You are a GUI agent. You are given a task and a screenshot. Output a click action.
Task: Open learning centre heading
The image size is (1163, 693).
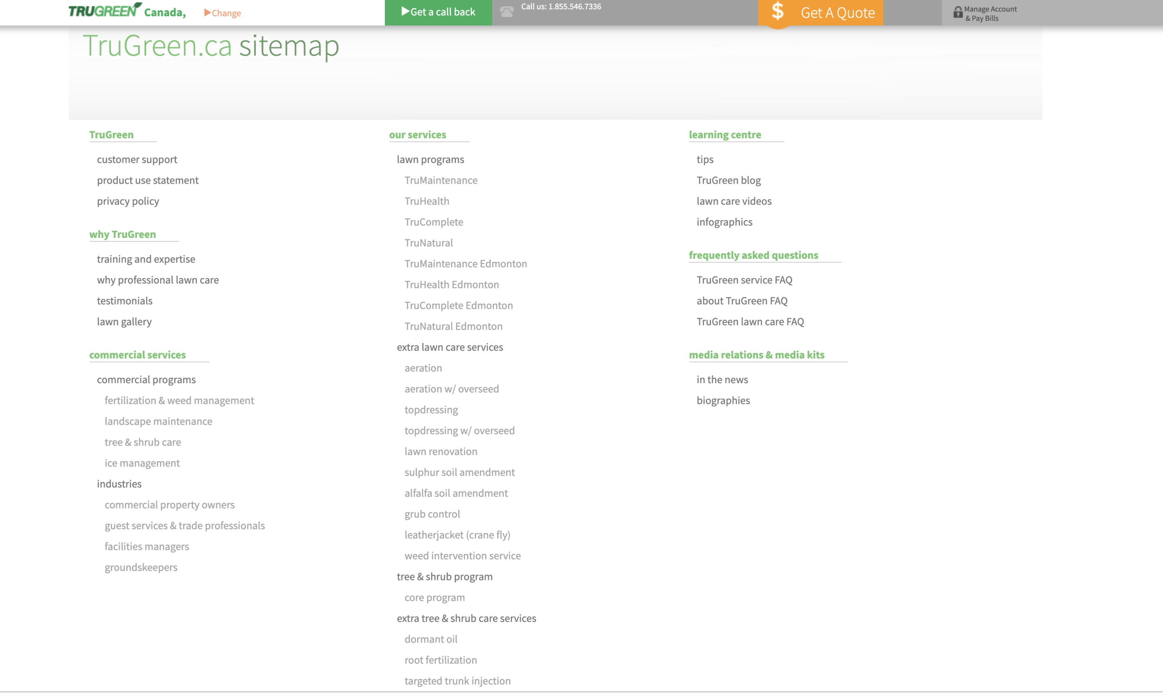725,134
